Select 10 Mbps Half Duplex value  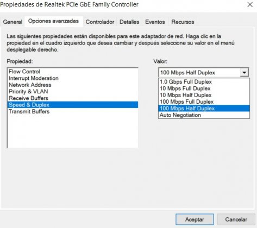(x=204, y=95)
